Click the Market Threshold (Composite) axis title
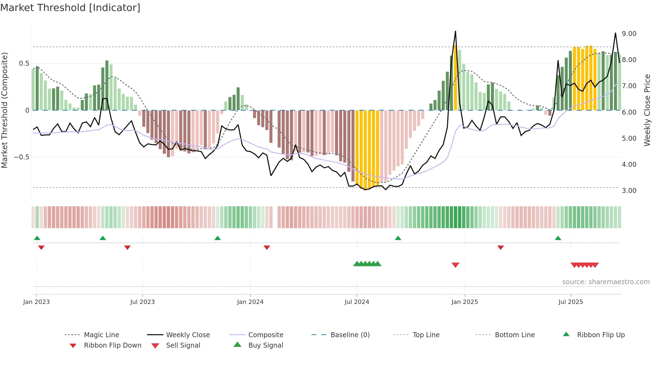 pos(4,110)
